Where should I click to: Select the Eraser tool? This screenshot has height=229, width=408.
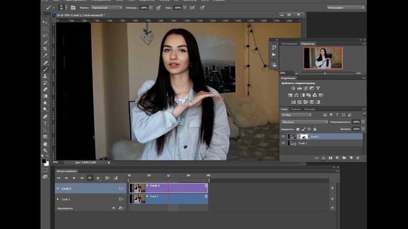coord(45,89)
